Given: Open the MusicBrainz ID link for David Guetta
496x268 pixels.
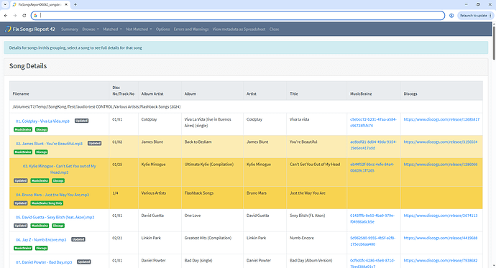Looking at the screenshot, I should click(x=372, y=218).
